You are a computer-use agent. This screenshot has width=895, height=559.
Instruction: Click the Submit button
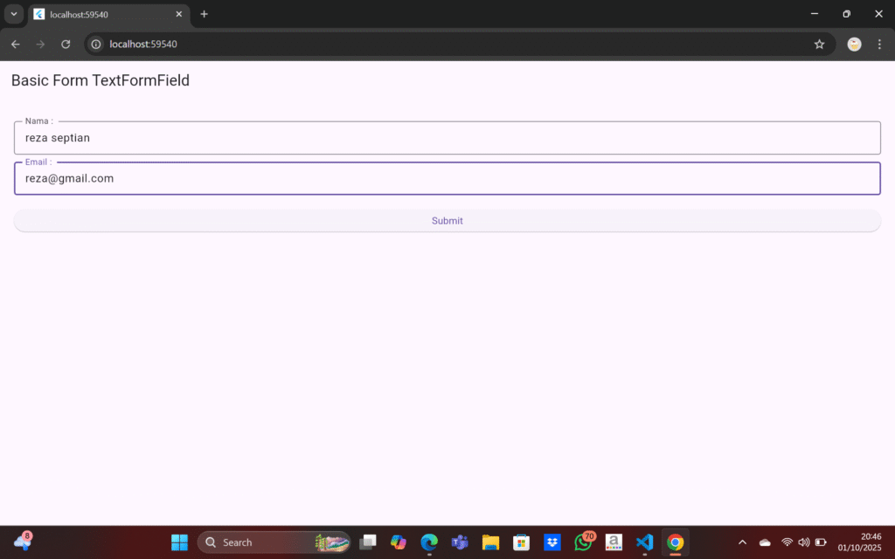[x=447, y=221]
